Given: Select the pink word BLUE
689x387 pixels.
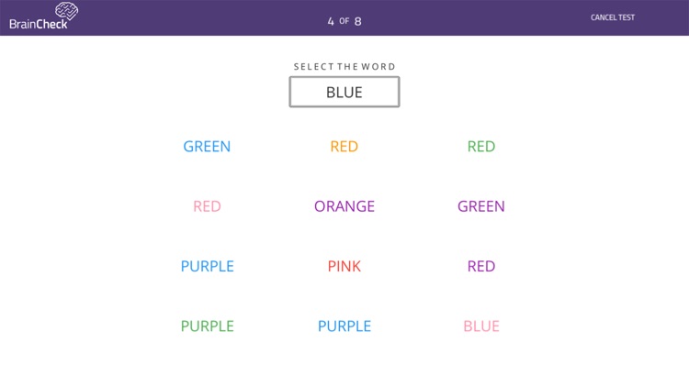Looking at the screenshot, I should 481,326.
